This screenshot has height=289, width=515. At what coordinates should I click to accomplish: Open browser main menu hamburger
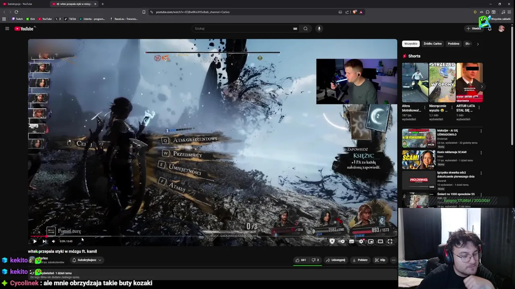[509, 12]
